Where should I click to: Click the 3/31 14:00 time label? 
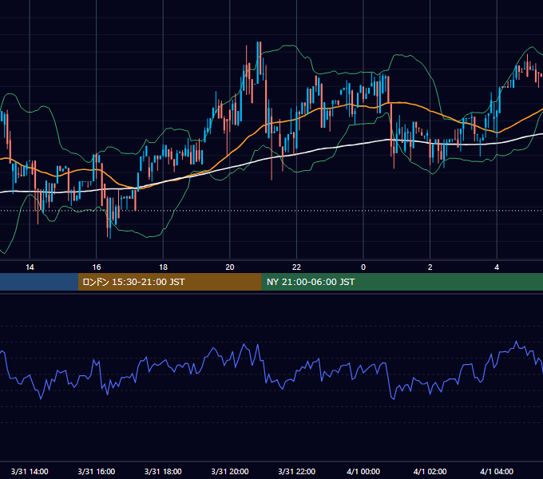[x=30, y=471]
